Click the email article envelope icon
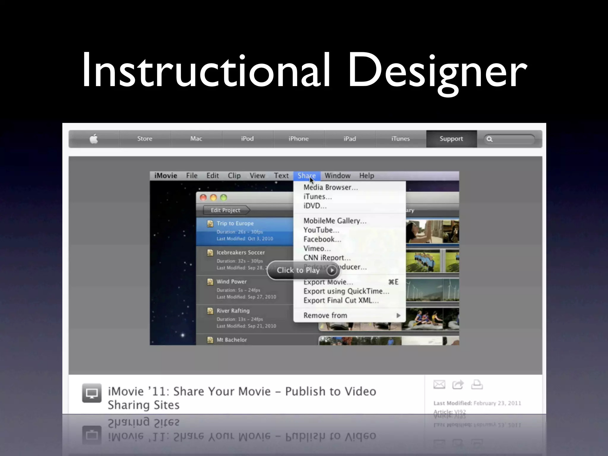 coord(439,384)
